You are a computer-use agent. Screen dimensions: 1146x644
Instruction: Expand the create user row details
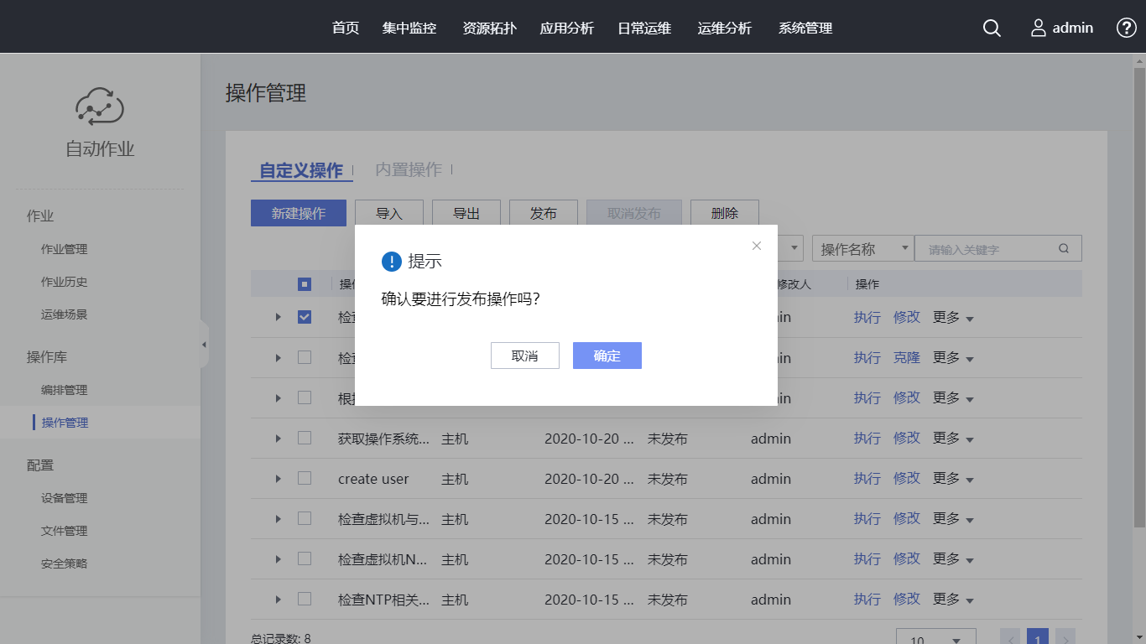(279, 479)
